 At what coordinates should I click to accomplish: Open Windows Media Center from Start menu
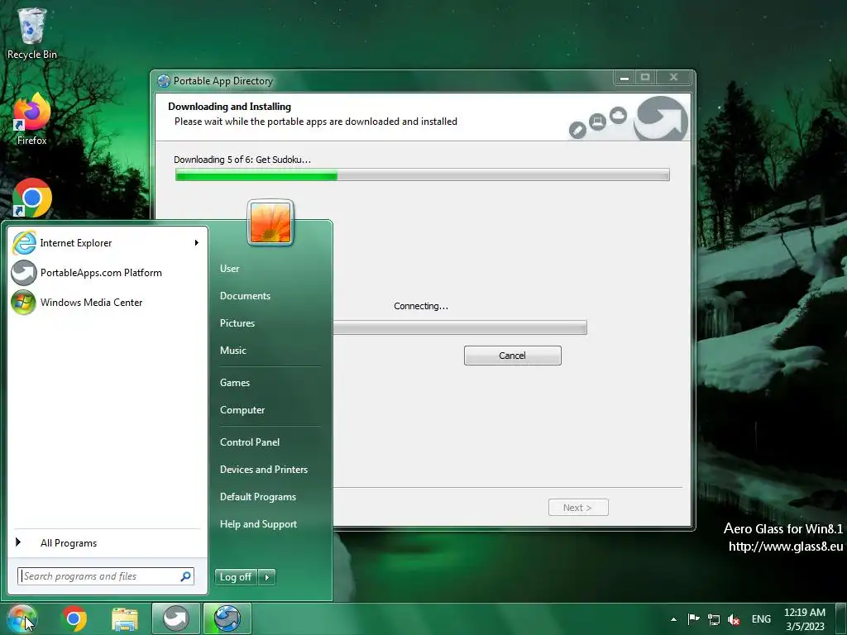(x=106, y=303)
